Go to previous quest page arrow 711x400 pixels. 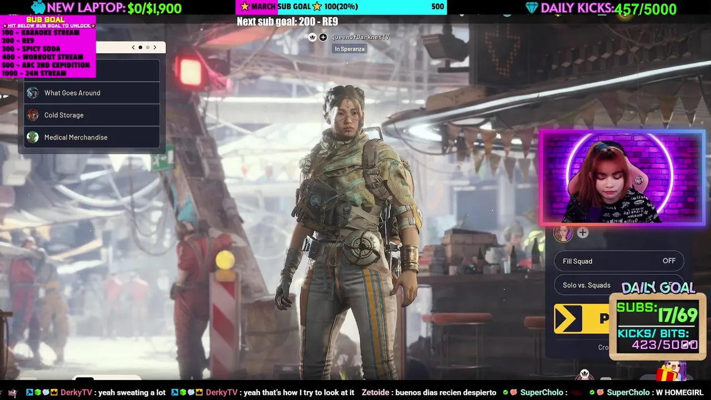coord(133,47)
